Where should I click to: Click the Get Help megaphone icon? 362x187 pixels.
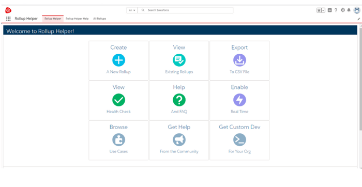click(x=179, y=139)
